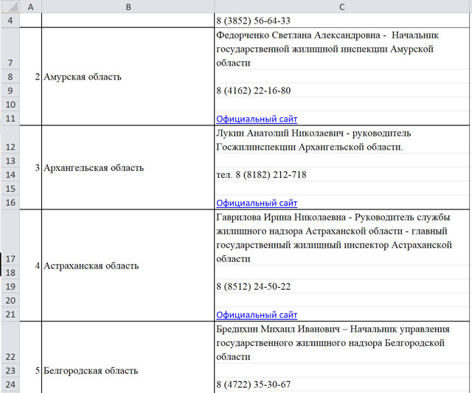Select row 16 header
The width and height of the screenshot is (472, 393).
(10, 202)
